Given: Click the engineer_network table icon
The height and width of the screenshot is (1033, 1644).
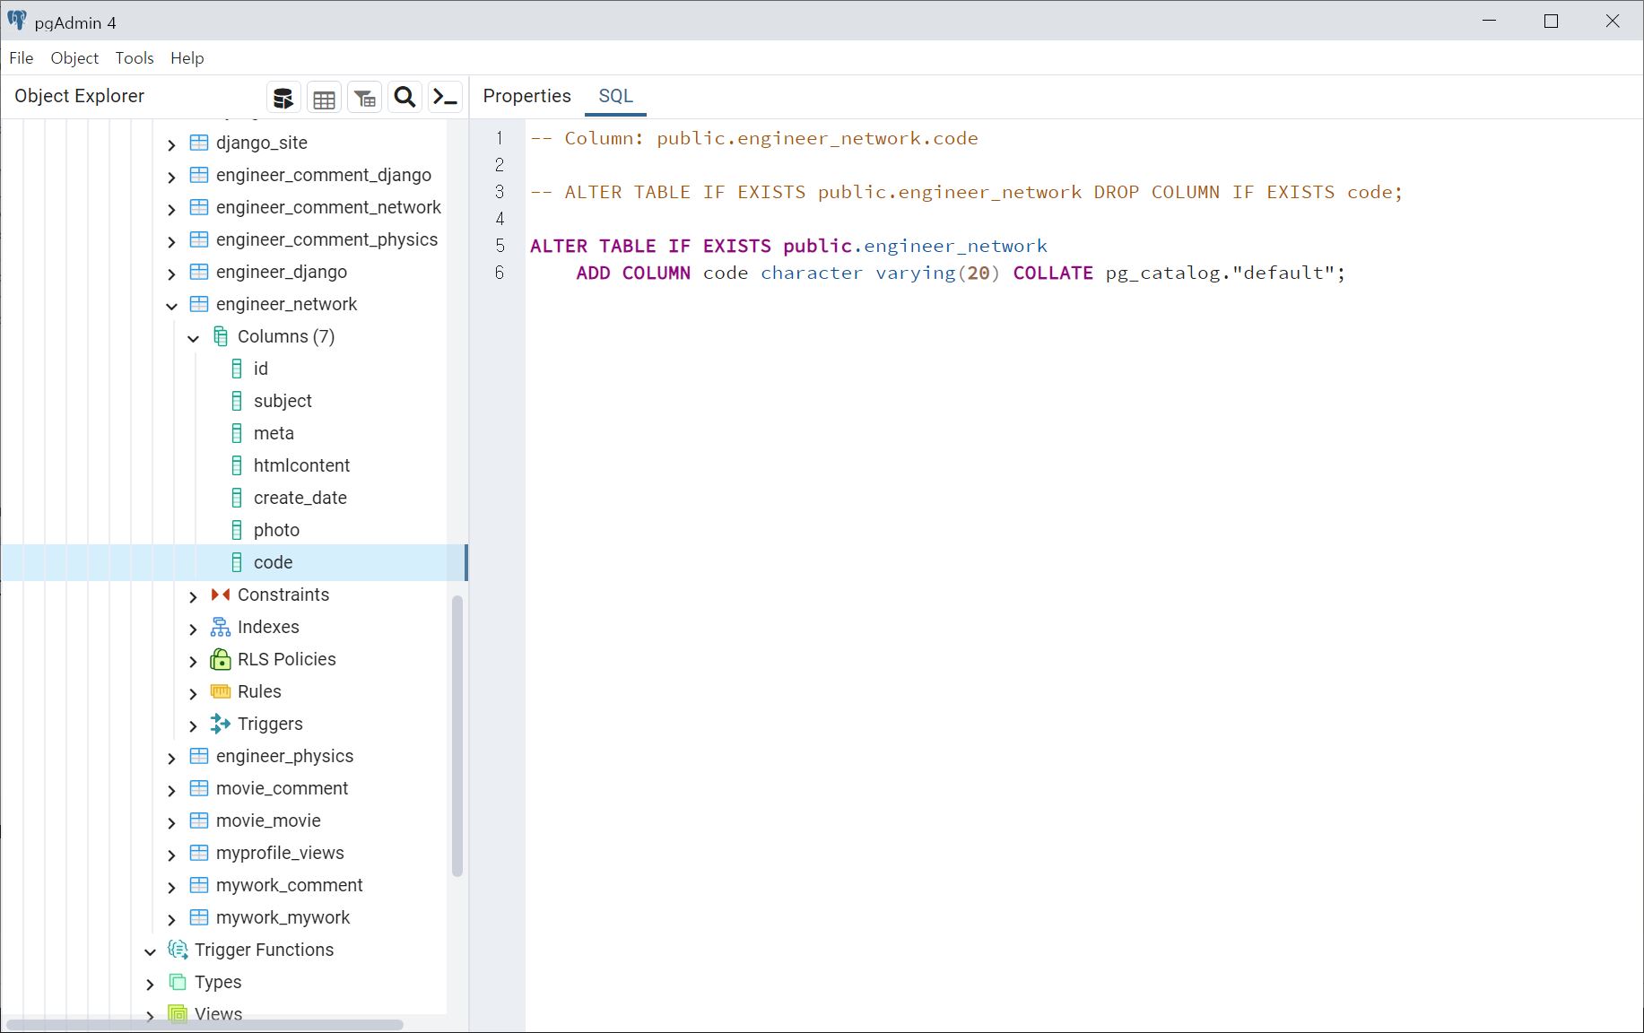Looking at the screenshot, I should click(199, 304).
